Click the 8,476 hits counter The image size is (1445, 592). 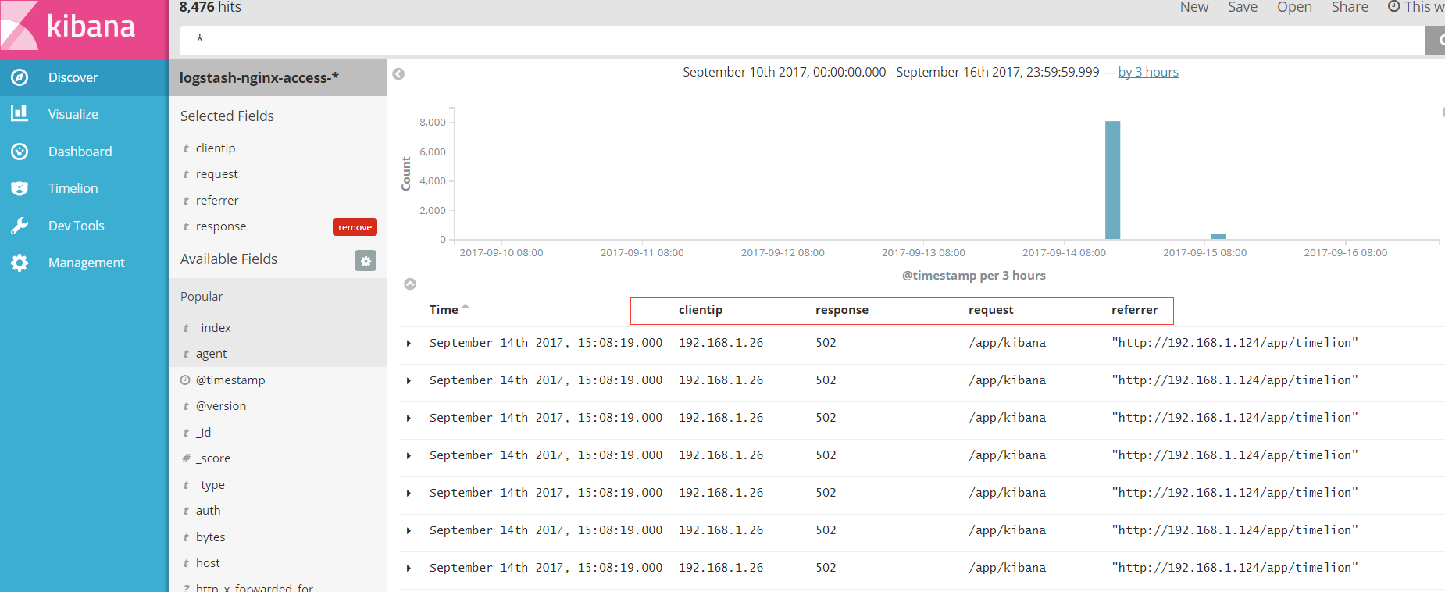210,7
